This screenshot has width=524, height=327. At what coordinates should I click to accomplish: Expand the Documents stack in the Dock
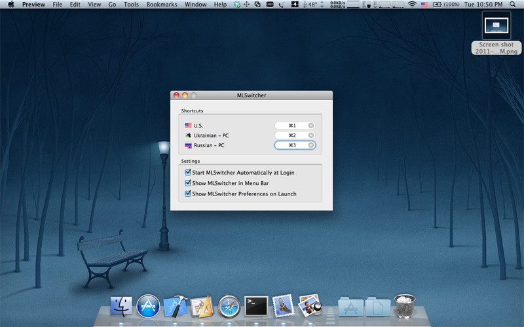[x=378, y=307]
